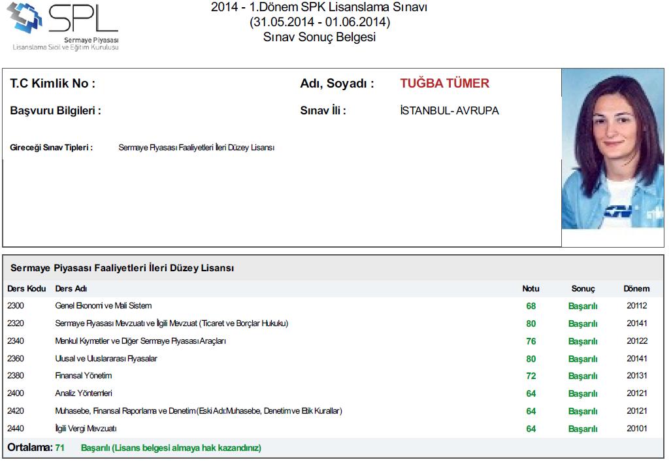Click the score 80 for course 2360
Viewport: 671px width, 462px height.
[x=531, y=359]
